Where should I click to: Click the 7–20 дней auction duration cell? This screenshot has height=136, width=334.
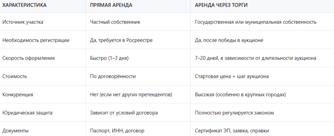click(x=256, y=58)
